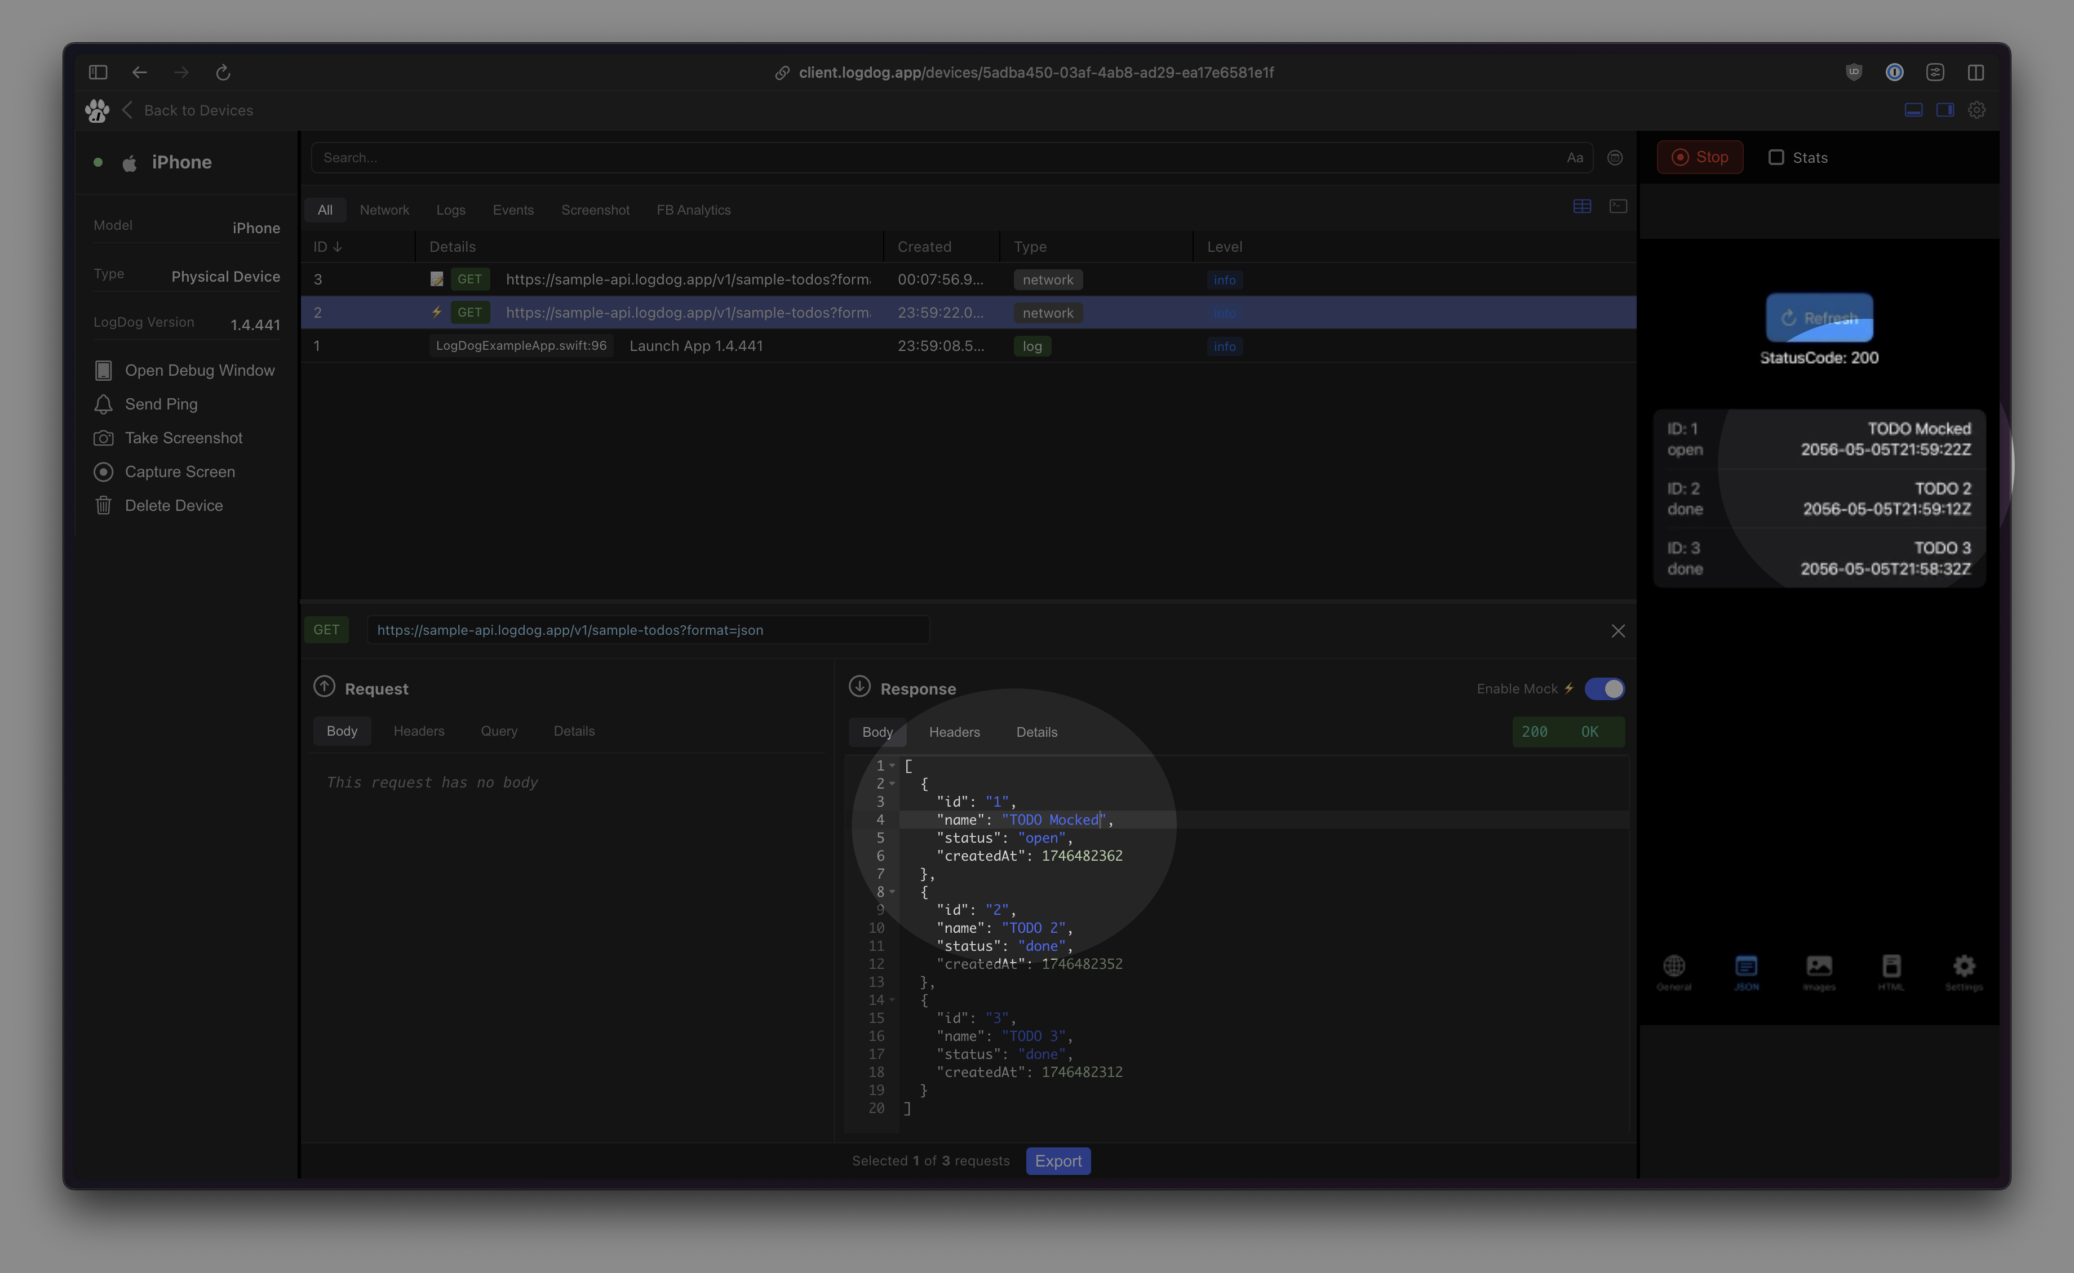Open Debug Window icon in sidebar
The height and width of the screenshot is (1273, 2074).
[104, 371]
